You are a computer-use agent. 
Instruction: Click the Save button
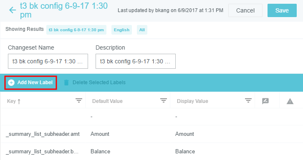[282, 10]
